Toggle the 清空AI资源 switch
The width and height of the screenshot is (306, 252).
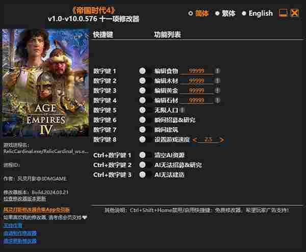coord(145,155)
